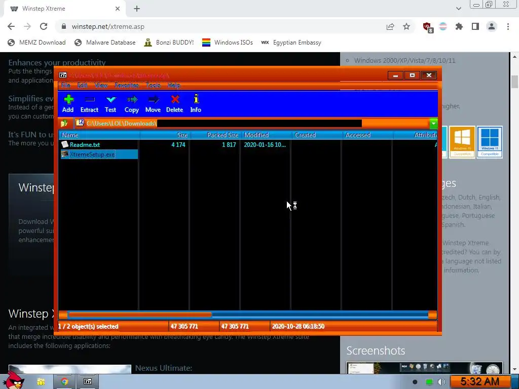Bookmark this page with star icon
This screenshot has width=519, height=389.
(406, 26)
